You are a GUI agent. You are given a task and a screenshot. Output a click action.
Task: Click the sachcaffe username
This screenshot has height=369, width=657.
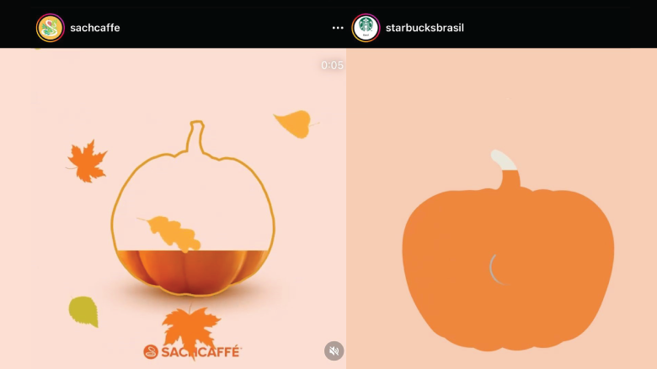click(x=95, y=28)
